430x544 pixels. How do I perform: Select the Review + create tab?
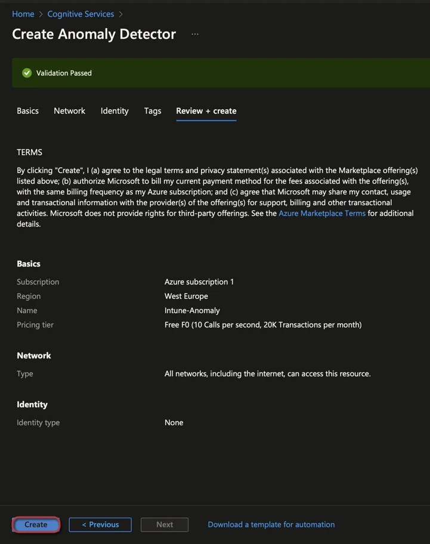coord(206,111)
